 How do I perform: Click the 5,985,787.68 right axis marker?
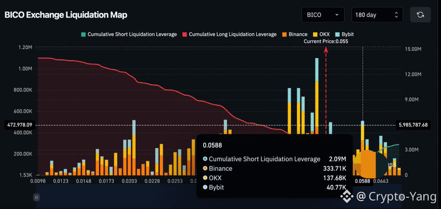pyautogui.click(x=413, y=125)
